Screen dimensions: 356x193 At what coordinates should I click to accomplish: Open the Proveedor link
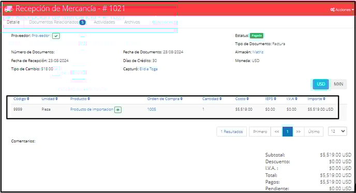[x=41, y=36]
